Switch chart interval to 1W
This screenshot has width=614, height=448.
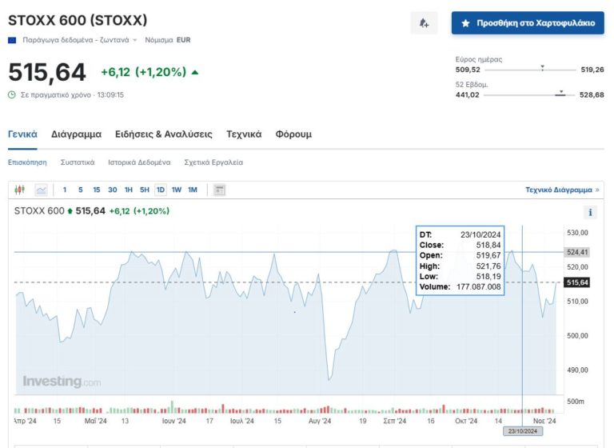pyautogui.click(x=177, y=190)
